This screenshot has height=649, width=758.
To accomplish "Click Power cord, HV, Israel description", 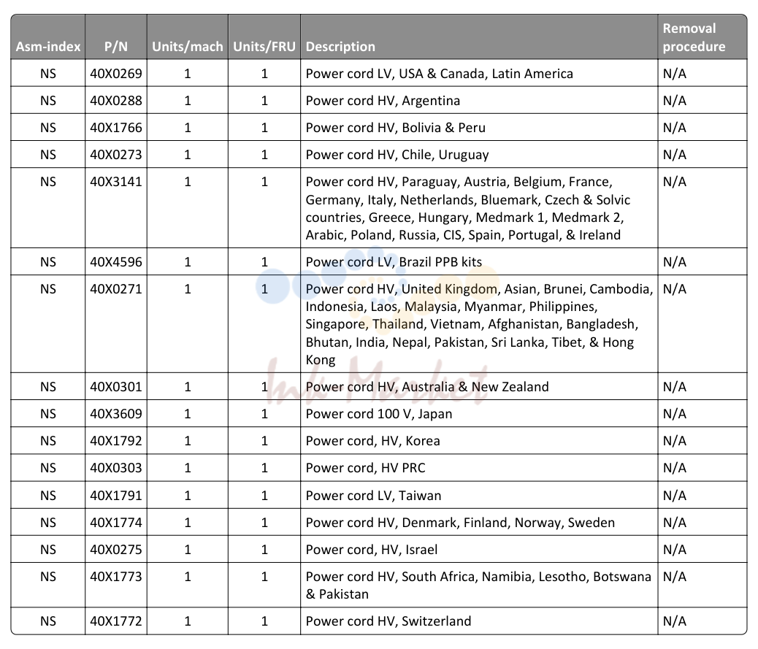I will [x=371, y=550].
